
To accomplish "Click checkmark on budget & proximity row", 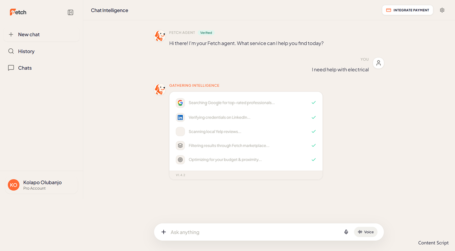I will click(314, 160).
